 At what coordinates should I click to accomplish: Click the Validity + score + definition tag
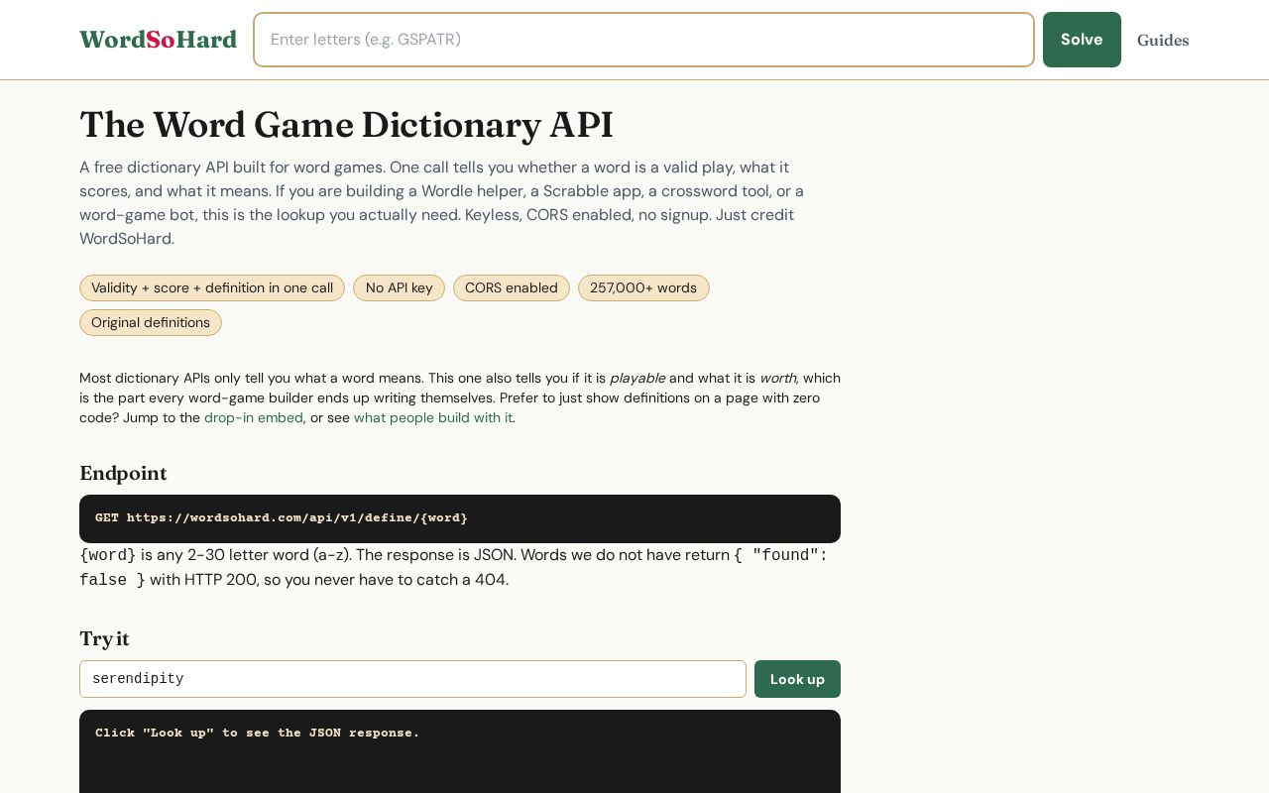[x=212, y=287]
